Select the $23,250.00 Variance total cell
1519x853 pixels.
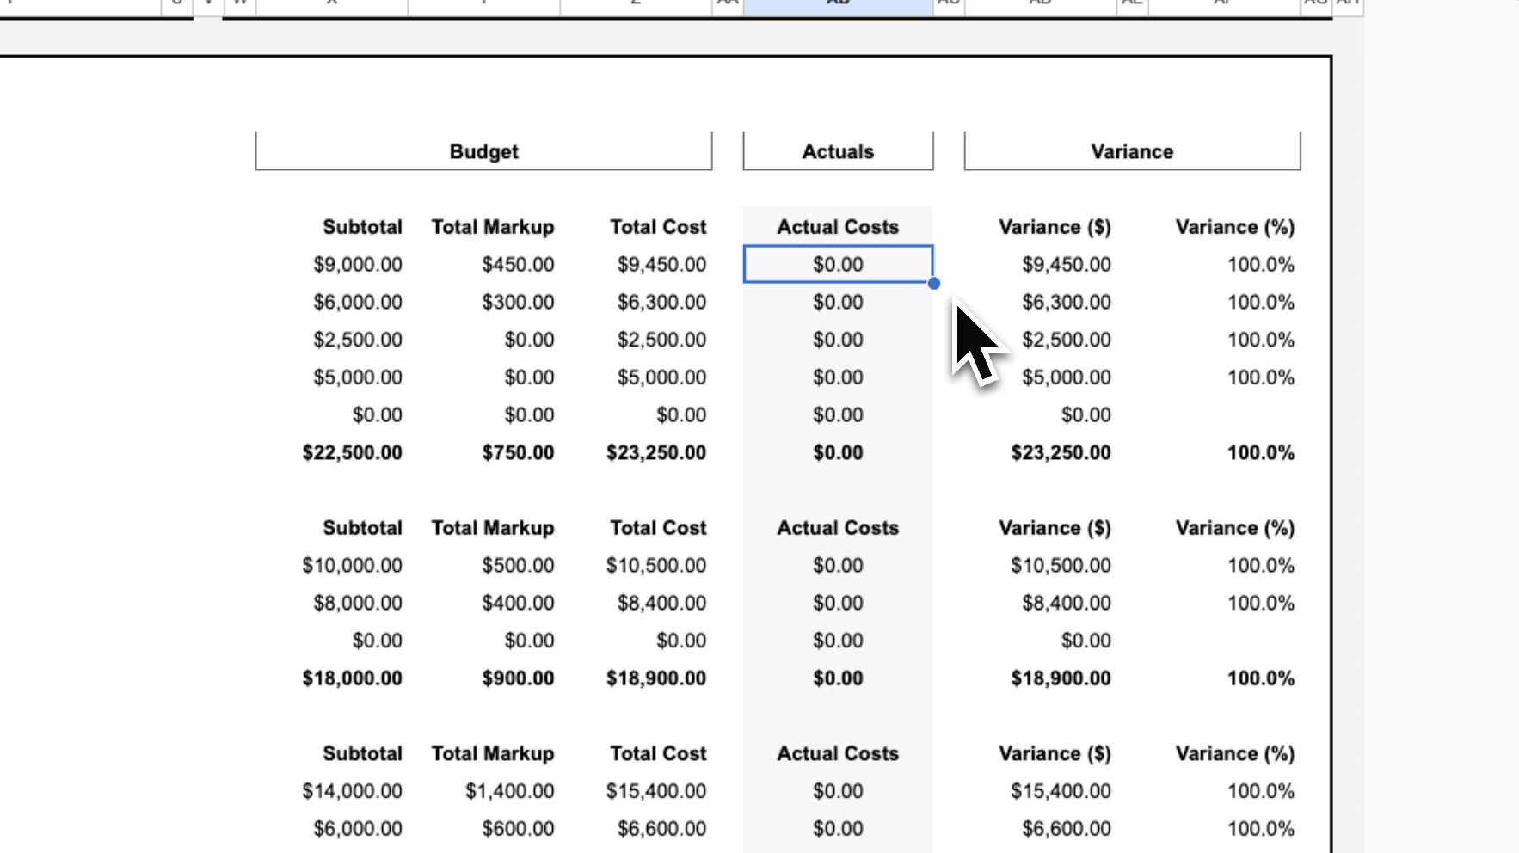[x=1060, y=452]
